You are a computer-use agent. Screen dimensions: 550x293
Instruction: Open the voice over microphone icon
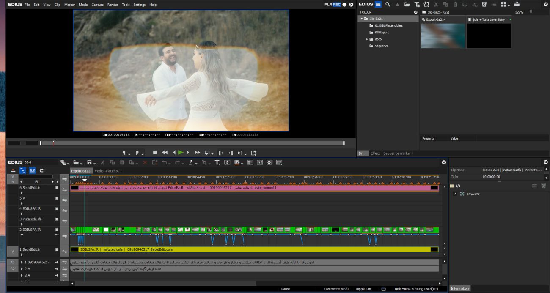point(227,162)
